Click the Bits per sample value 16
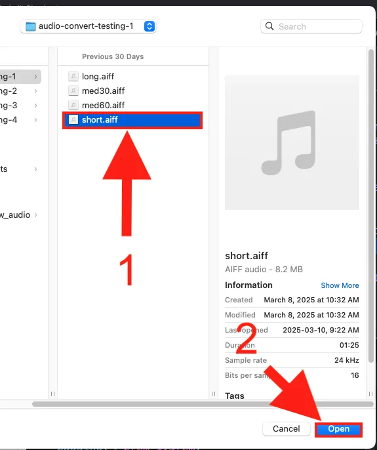The image size is (377, 450). 355,375
